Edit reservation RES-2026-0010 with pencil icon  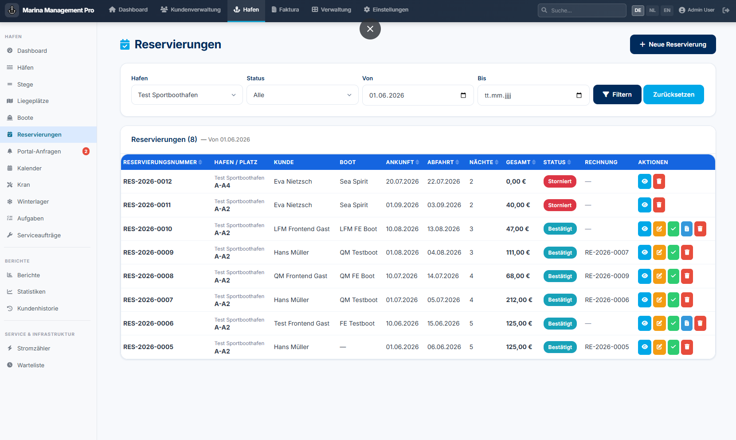[x=659, y=229]
